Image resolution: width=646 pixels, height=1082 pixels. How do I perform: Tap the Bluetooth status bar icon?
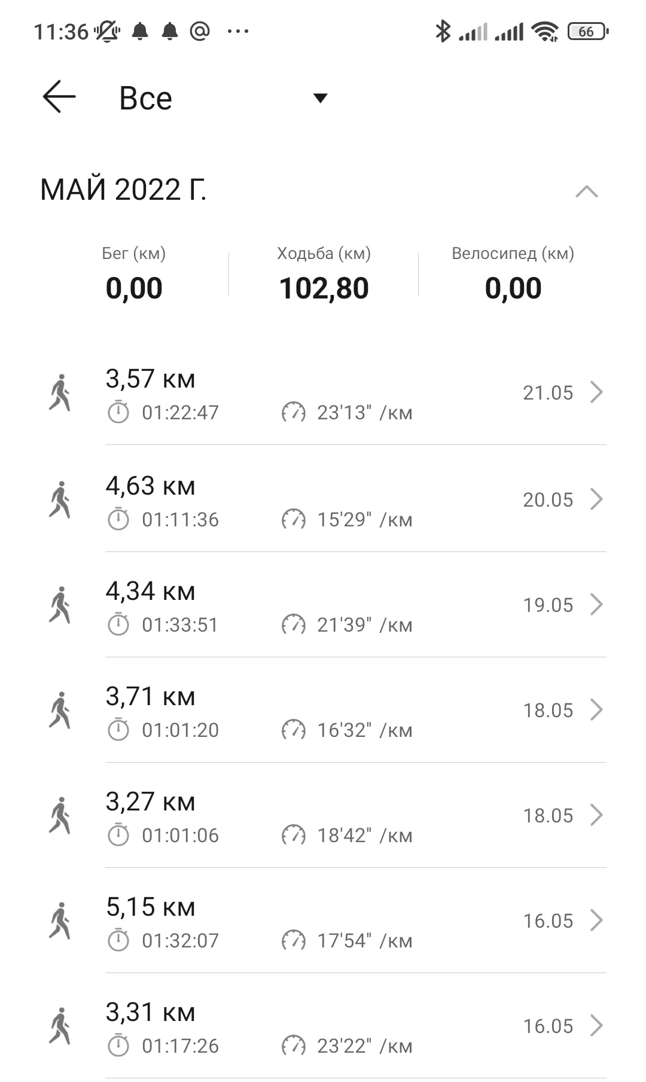pos(443,31)
